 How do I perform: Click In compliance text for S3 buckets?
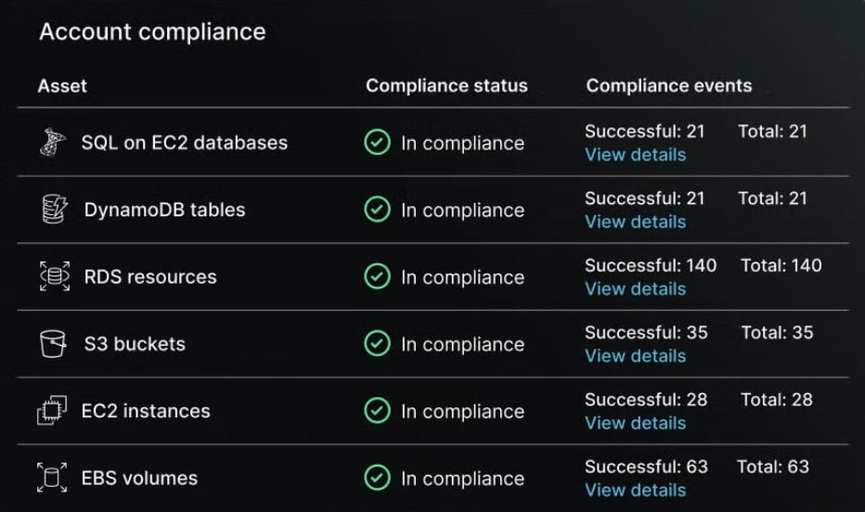(462, 344)
